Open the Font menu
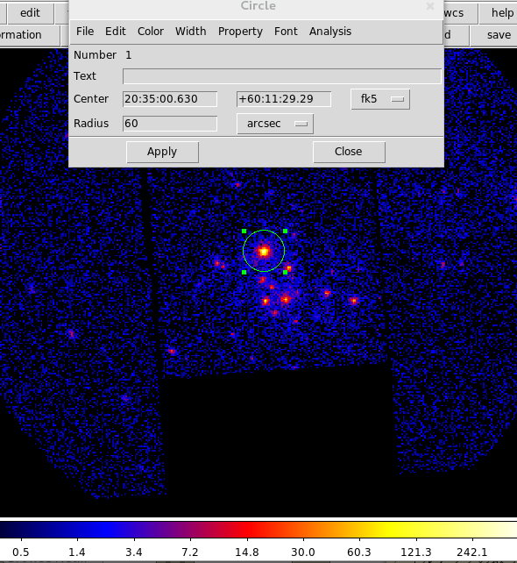Viewport: 517px width, 563px height. tap(286, 32)
